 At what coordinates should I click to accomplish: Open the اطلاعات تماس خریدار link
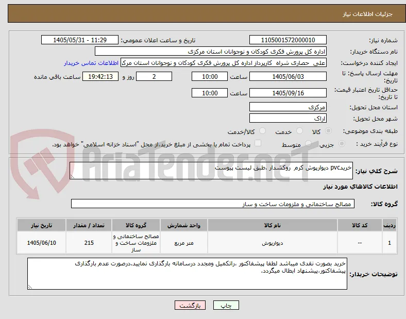(x=91, y=63)
